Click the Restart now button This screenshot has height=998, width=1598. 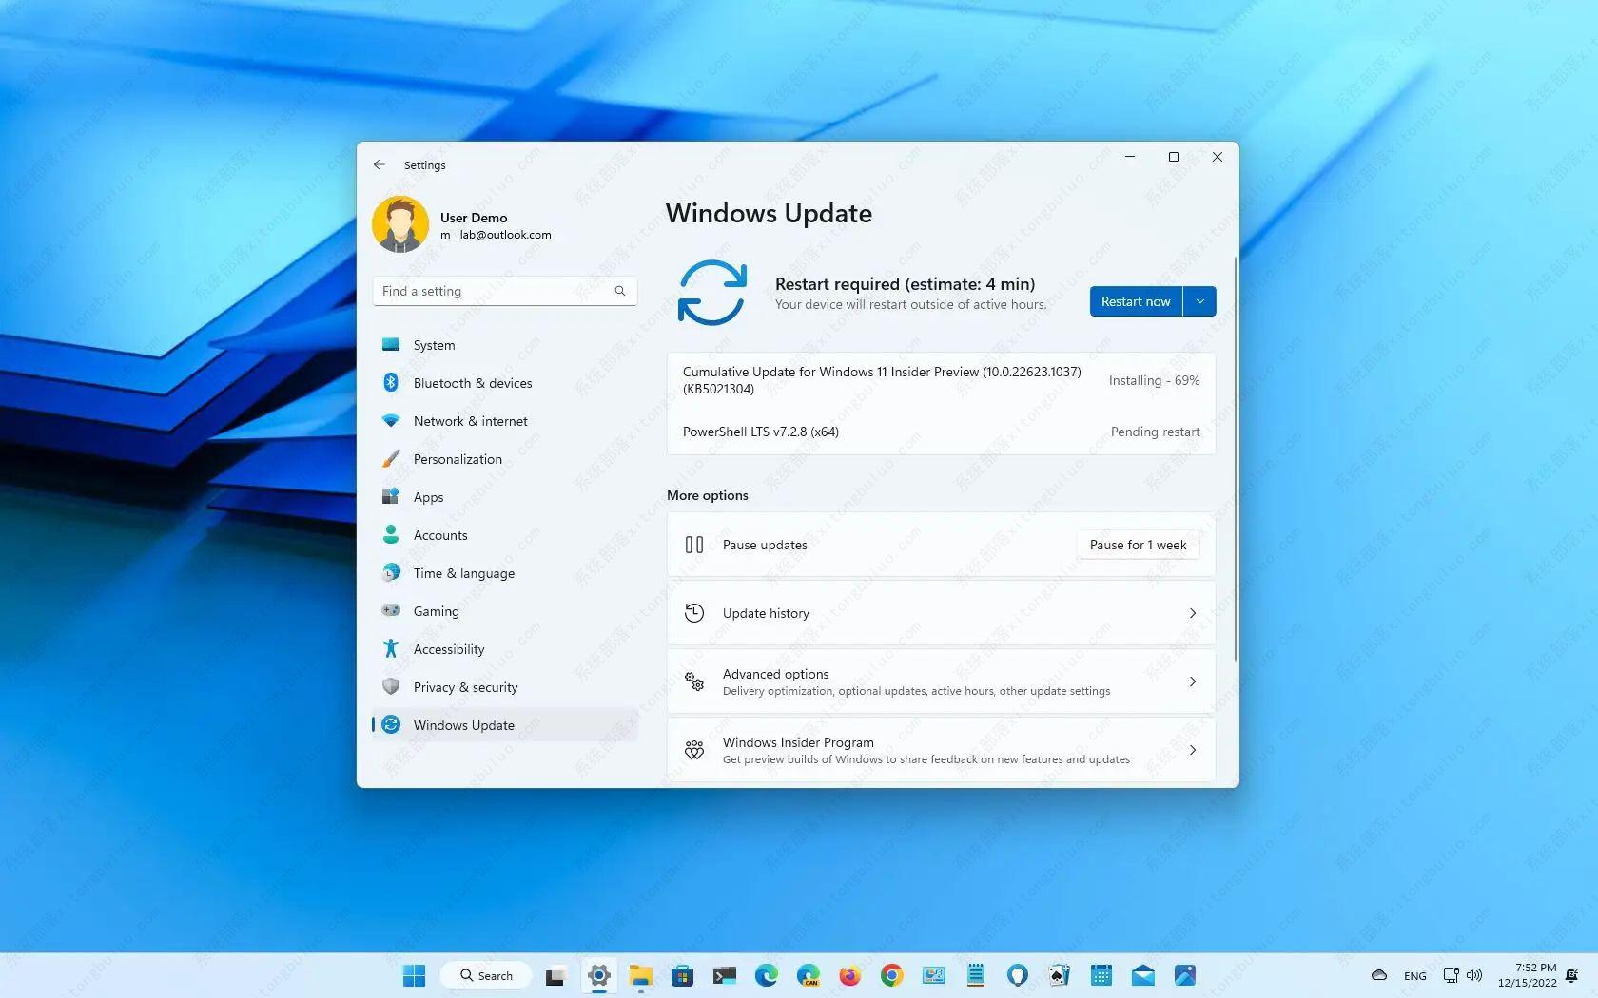[1136, 301]
